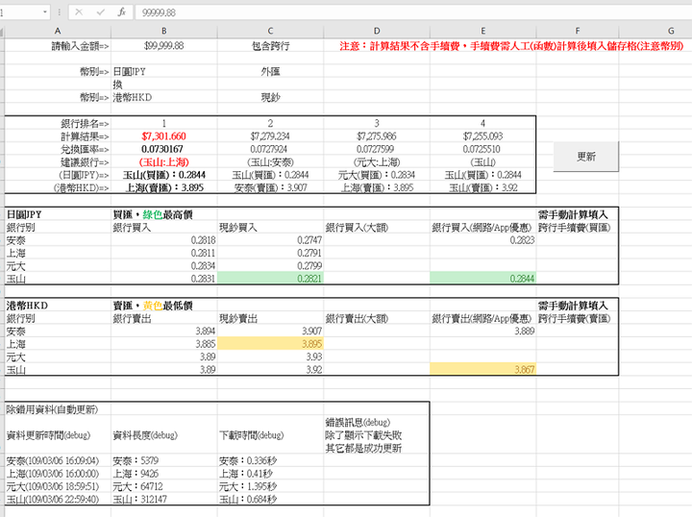Viewport: 692px width, 517px height.
Task: Select the 元大 JPY cash buy cell 0.2799
Action: coord(270,265)
